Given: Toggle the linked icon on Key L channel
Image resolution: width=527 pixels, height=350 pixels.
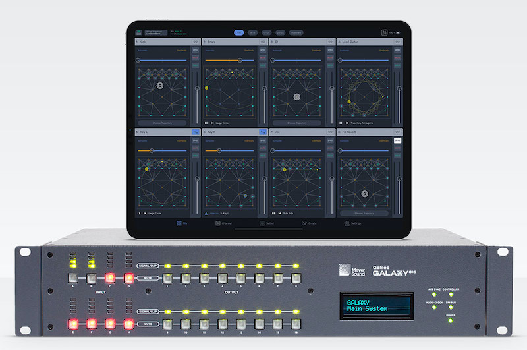Looking at the screenshot, I should (194, 132).
